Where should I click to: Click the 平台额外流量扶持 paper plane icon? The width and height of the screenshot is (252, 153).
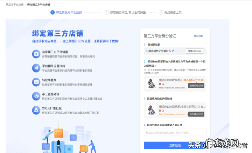pos(36,68)
